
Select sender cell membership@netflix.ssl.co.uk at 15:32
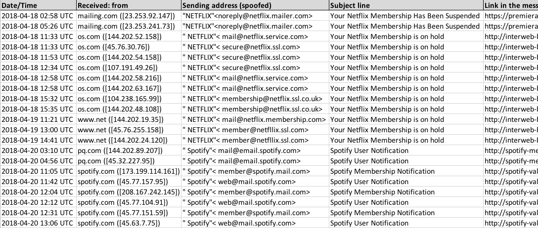[x=255, y=99]
